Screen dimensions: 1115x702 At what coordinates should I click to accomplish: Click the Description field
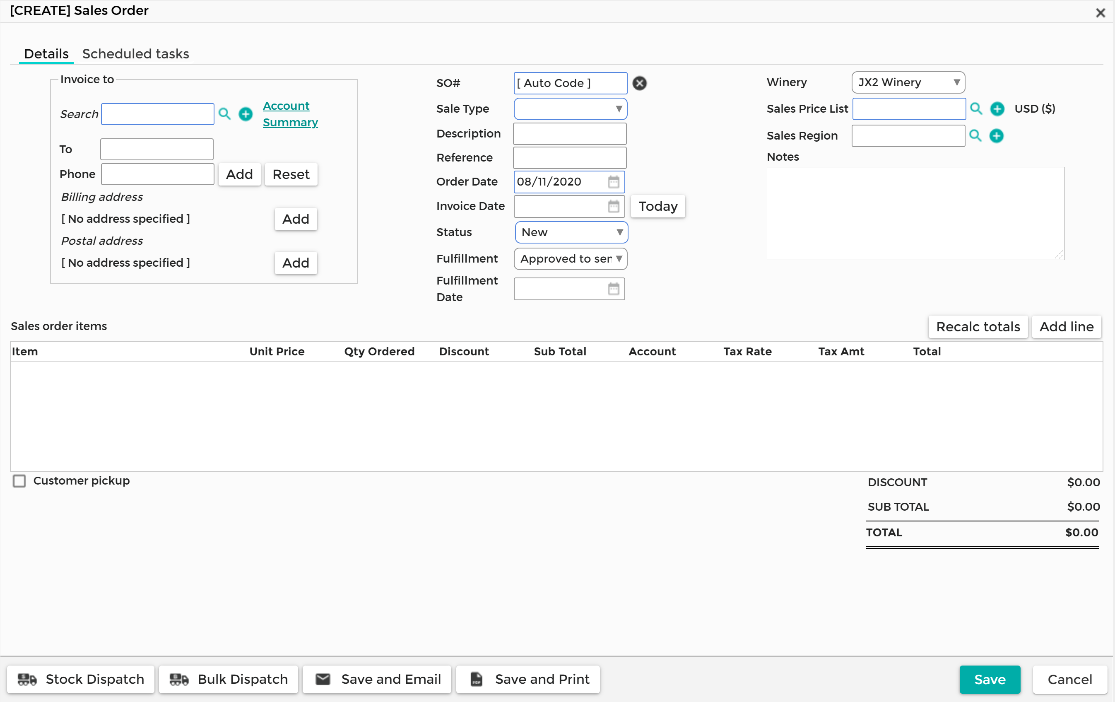coord(570,133)
